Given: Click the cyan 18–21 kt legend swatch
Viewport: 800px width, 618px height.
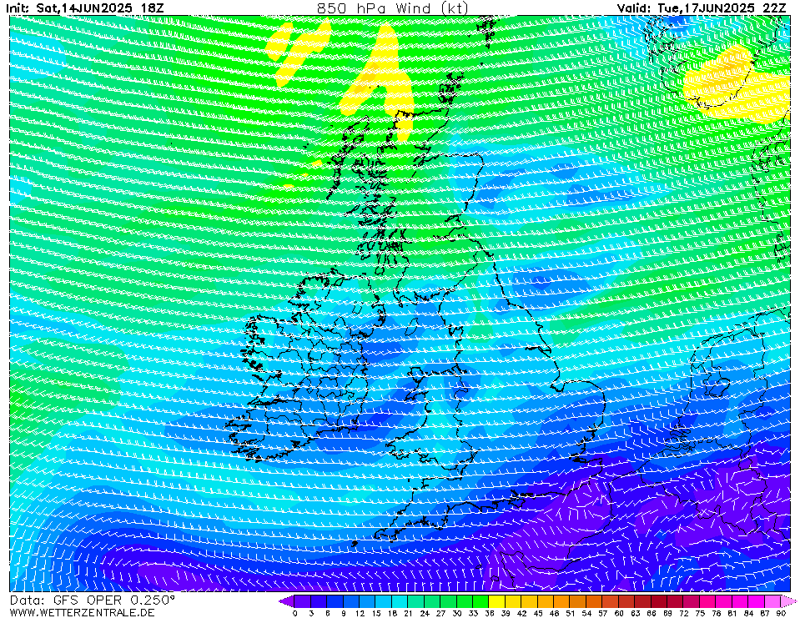Looking at the screenshot, I should (400, 601).
